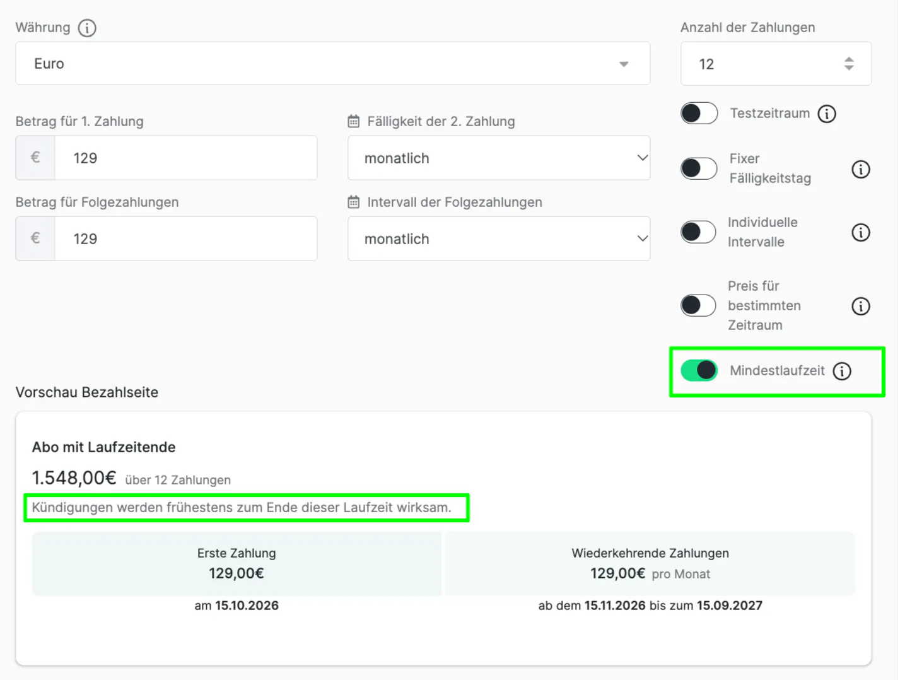Select the Erste Zahlung preview box
The width and height of the screenshot is (905, 680).
pyautogui.click(x=236, y=564)
